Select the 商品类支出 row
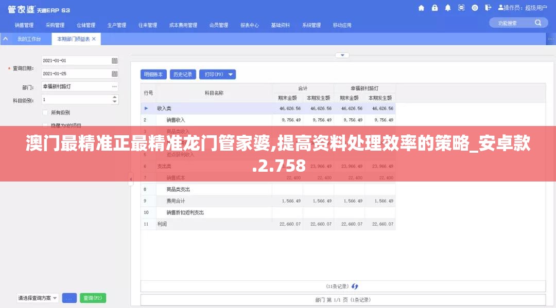Screen dimensions: 556x308 point(268,189)
